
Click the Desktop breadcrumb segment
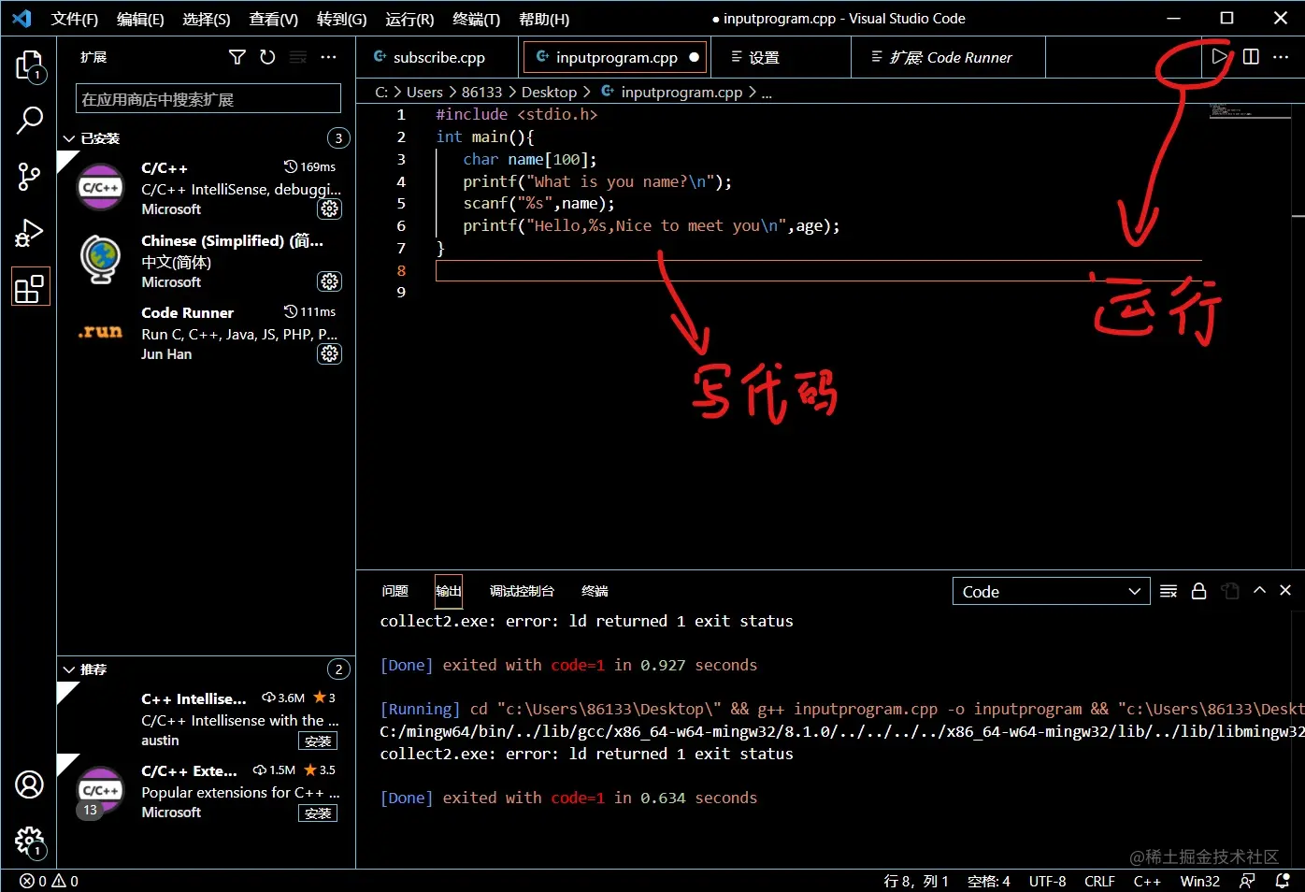coord(549,92)
